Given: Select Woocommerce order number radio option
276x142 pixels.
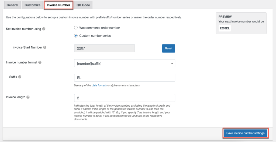Looking at the screenshot, I should [76, 28].
